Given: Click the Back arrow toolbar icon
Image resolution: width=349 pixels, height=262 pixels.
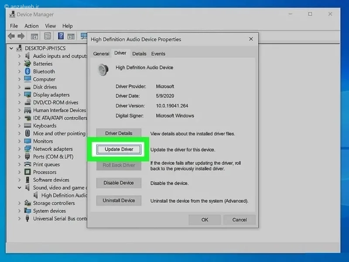Looking at the screenshot, I should click(11, 36).
